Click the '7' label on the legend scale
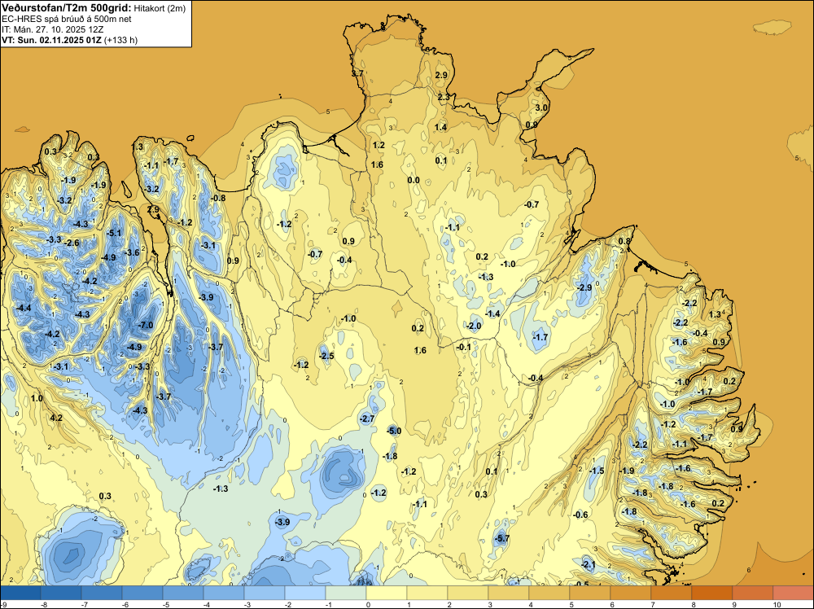814x609 pixels. pos(653,604)
